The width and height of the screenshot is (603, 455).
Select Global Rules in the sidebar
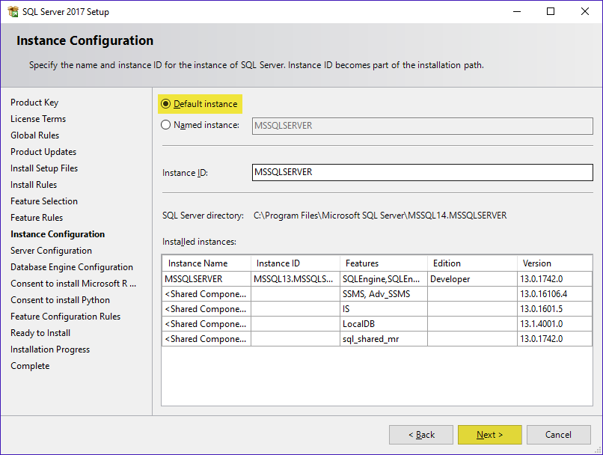pyautogui.click(x=35, y=135)
